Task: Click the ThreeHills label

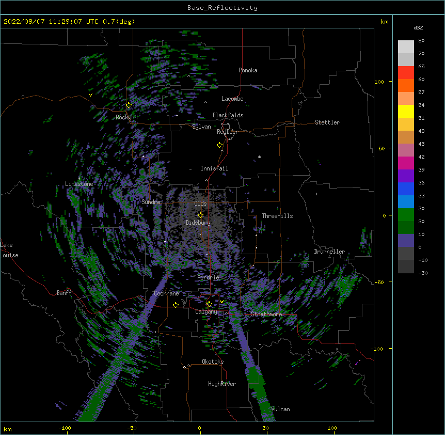Action: [277, 216]
